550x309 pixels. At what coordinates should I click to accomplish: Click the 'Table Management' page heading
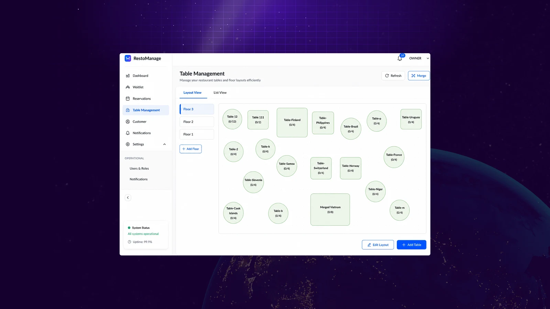click(202, 74)
